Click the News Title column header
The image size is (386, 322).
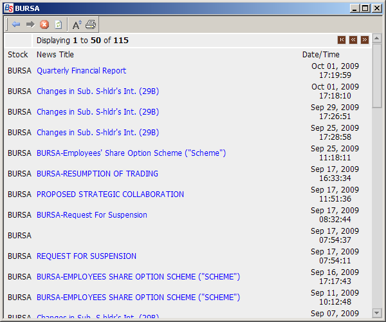point(55,55)
